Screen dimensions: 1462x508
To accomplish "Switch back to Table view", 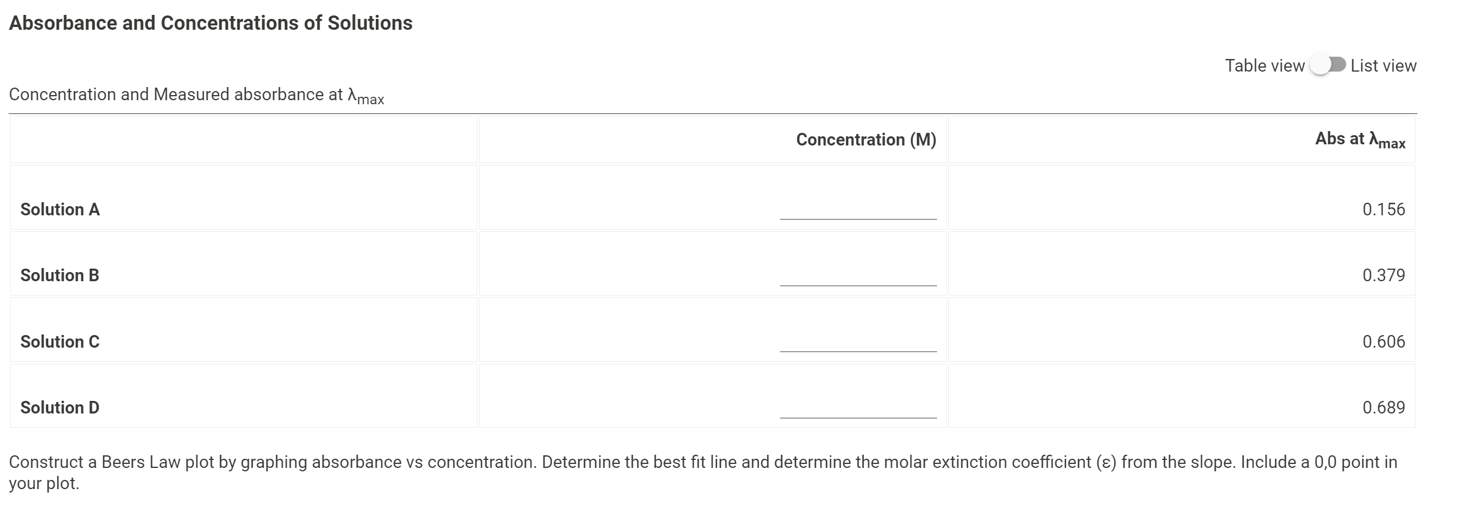I will [x=1263, y=65].
